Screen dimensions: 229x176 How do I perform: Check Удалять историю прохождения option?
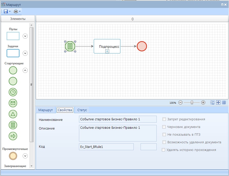click(x=164, y=150)
